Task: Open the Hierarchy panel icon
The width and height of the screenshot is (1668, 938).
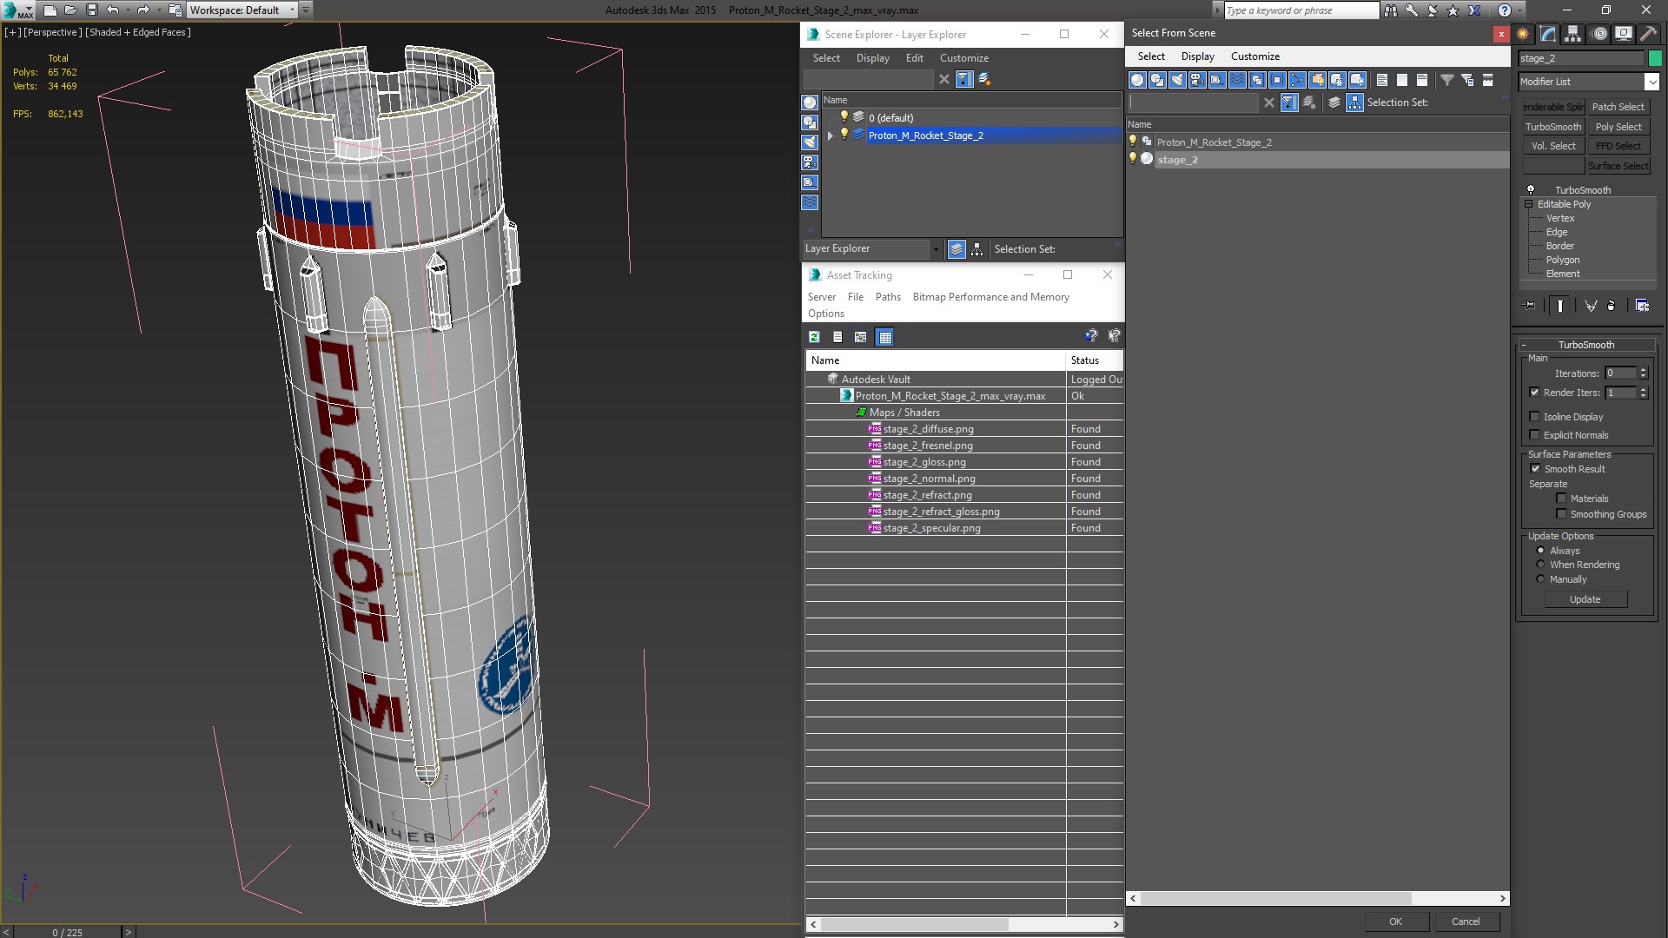Action: (1572, 34)
